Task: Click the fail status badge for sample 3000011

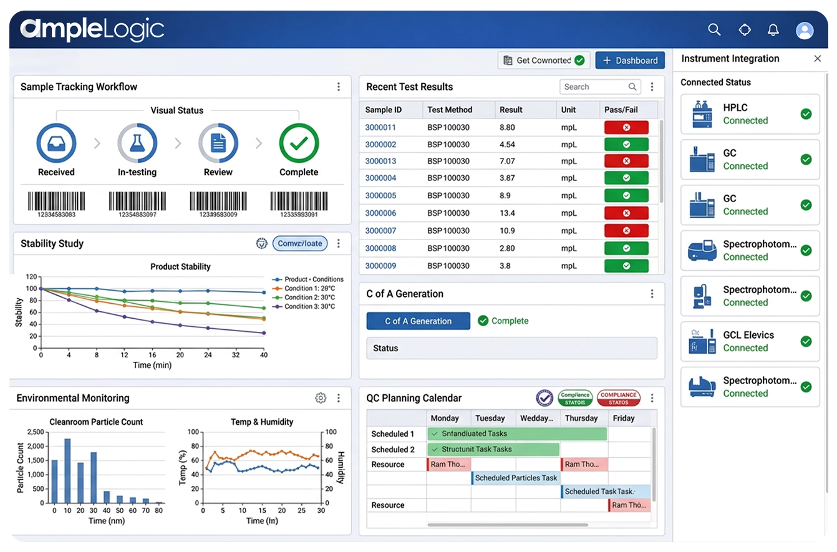Action: [626, 127]
